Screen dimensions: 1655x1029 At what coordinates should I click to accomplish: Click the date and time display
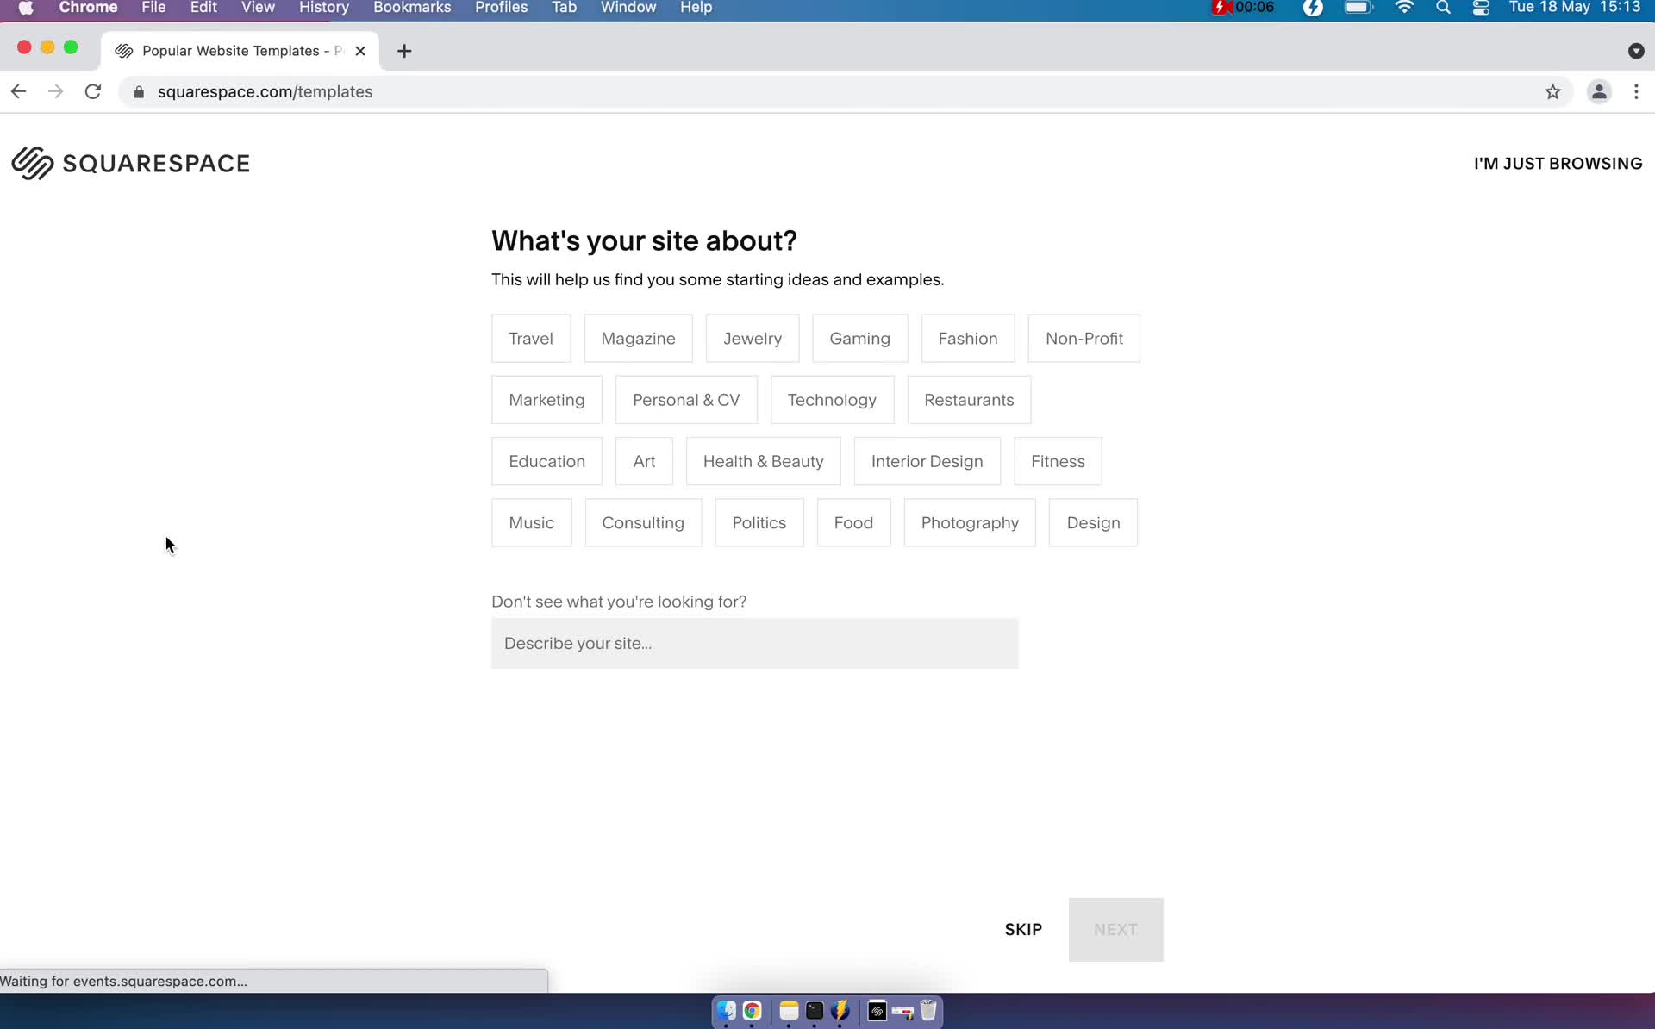tap(1574, 8)
